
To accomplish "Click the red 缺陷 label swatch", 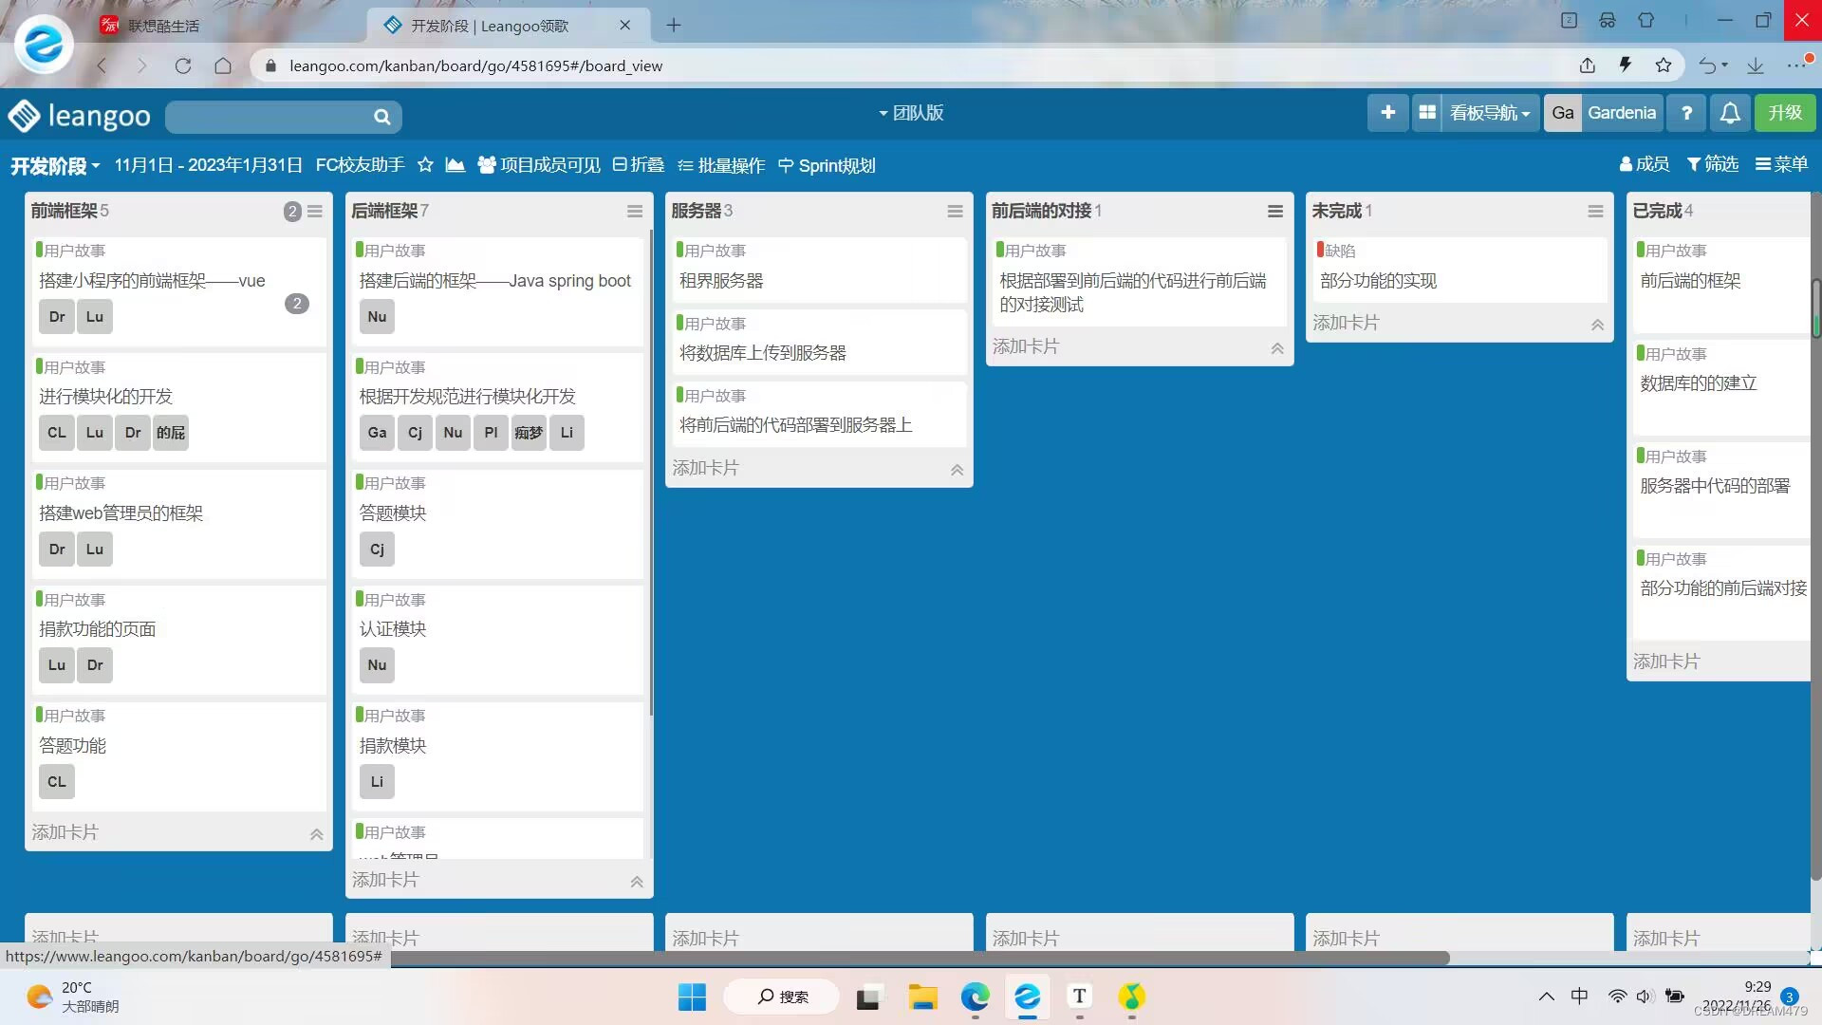I will (1320, 250).
